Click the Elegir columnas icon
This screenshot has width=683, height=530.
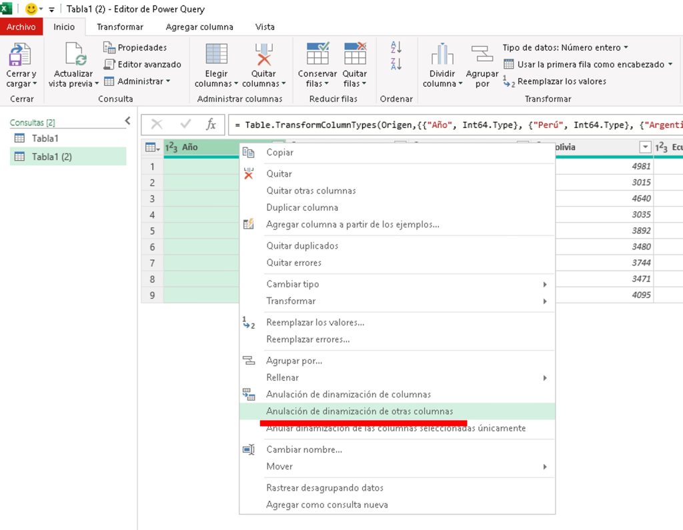[x=217, y=54]
